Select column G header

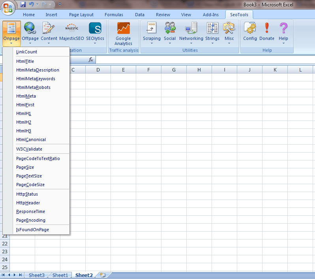(174, 70)
